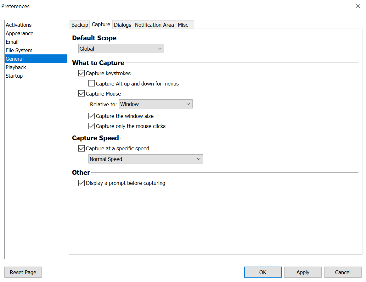The width and height of the screenshot is (366, 282).
Task: Toggle the Capture keystrokes checkbox
Action: (x=82, y=74)
